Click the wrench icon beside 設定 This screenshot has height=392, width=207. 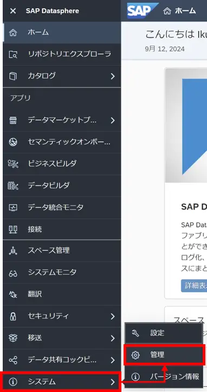point(135,333)
